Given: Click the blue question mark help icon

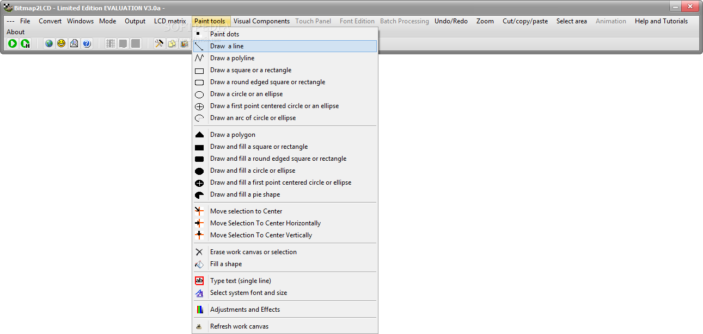Looking at the screenshot, I should [x=87, y=43].
